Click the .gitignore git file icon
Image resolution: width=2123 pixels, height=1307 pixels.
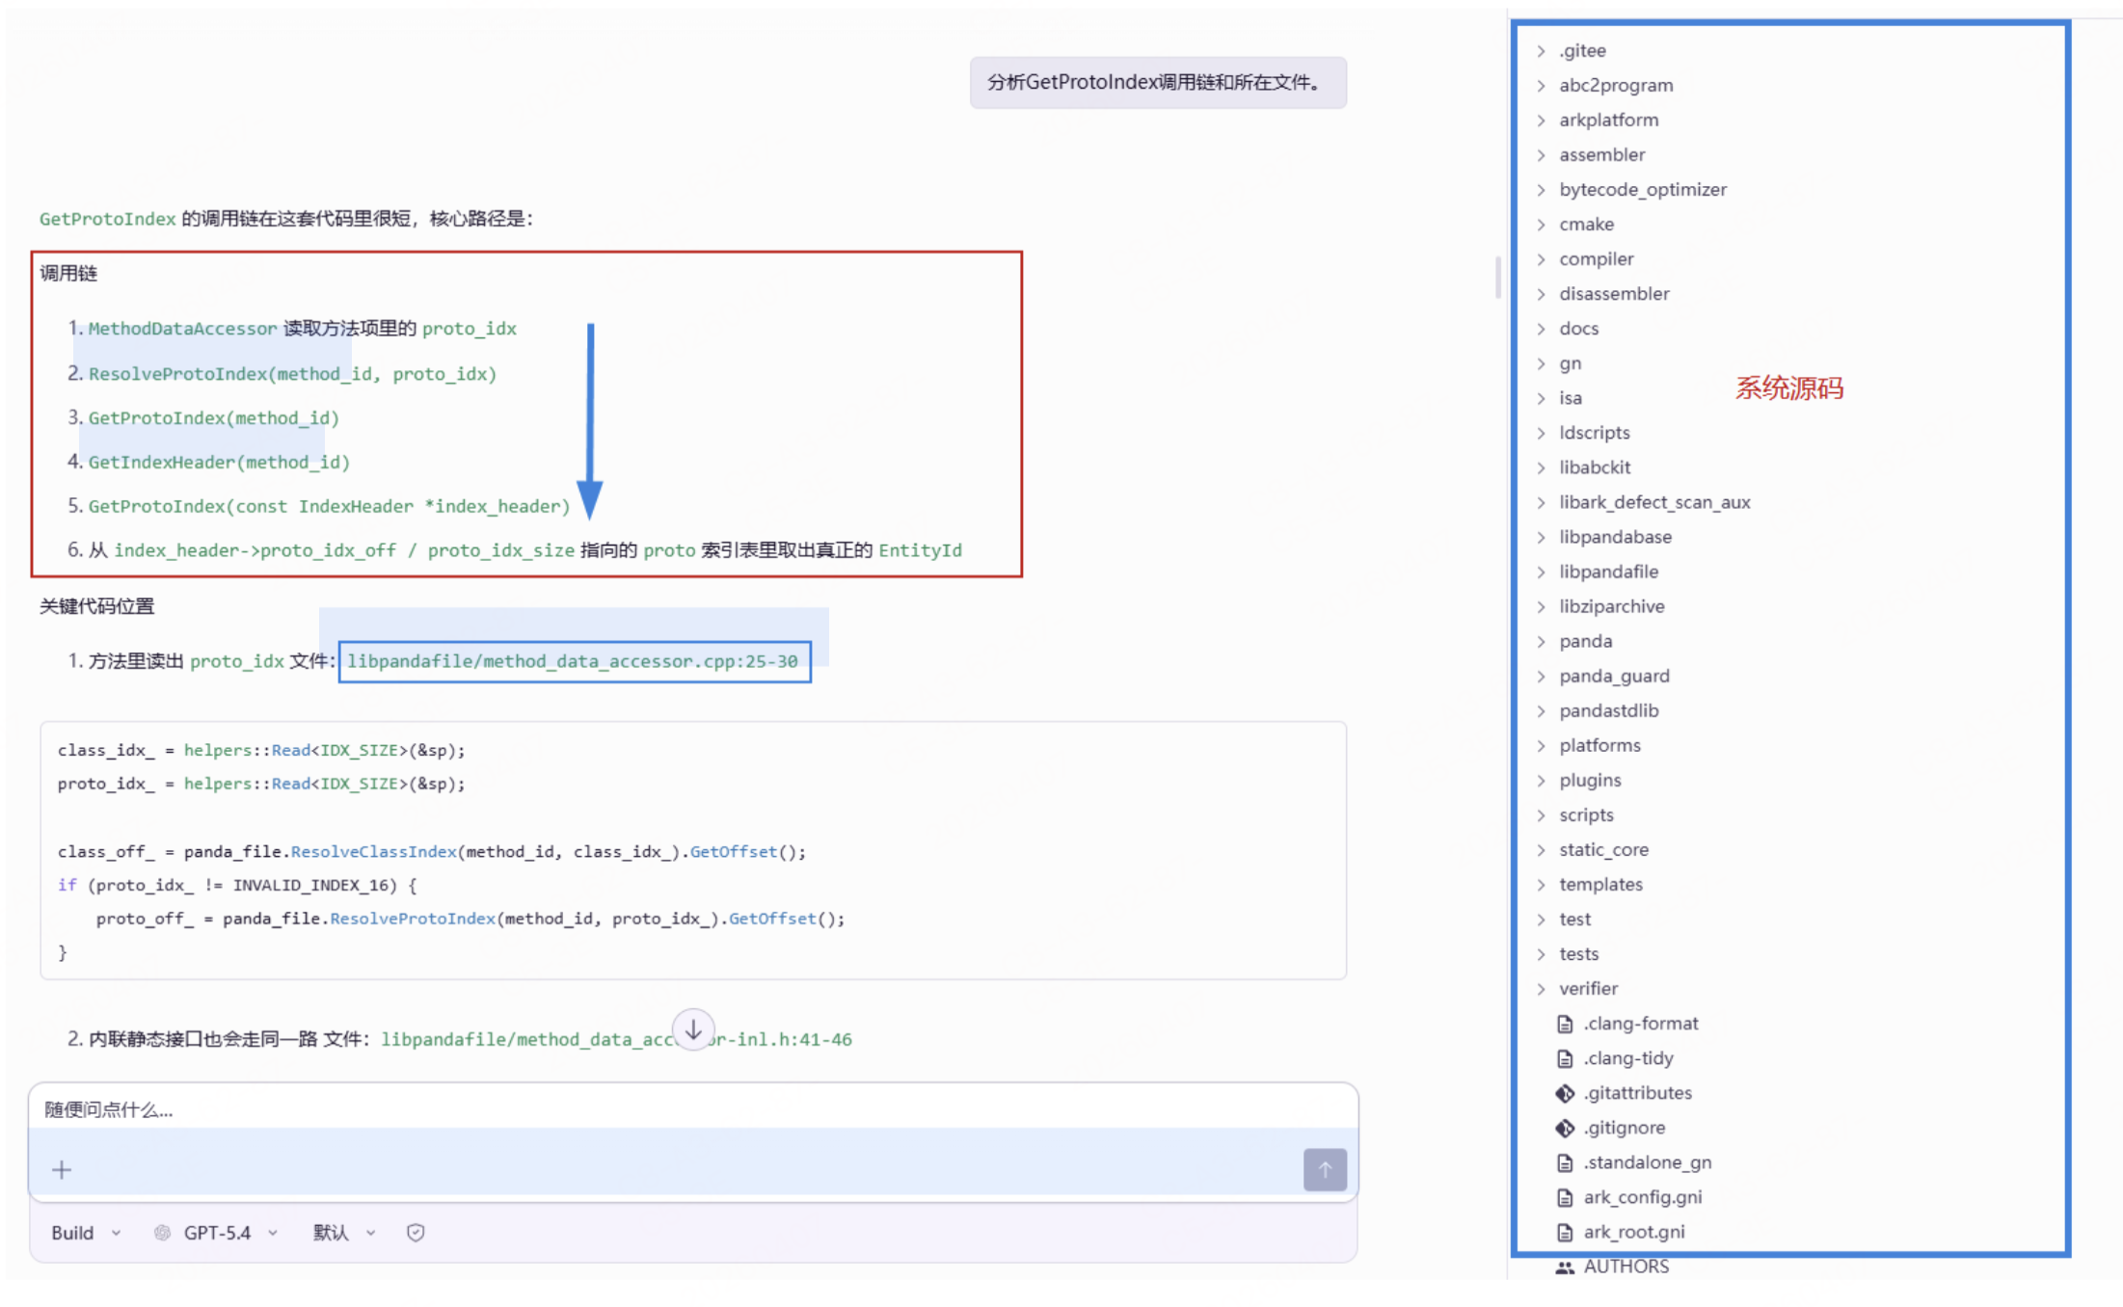coord(1565,1128)
